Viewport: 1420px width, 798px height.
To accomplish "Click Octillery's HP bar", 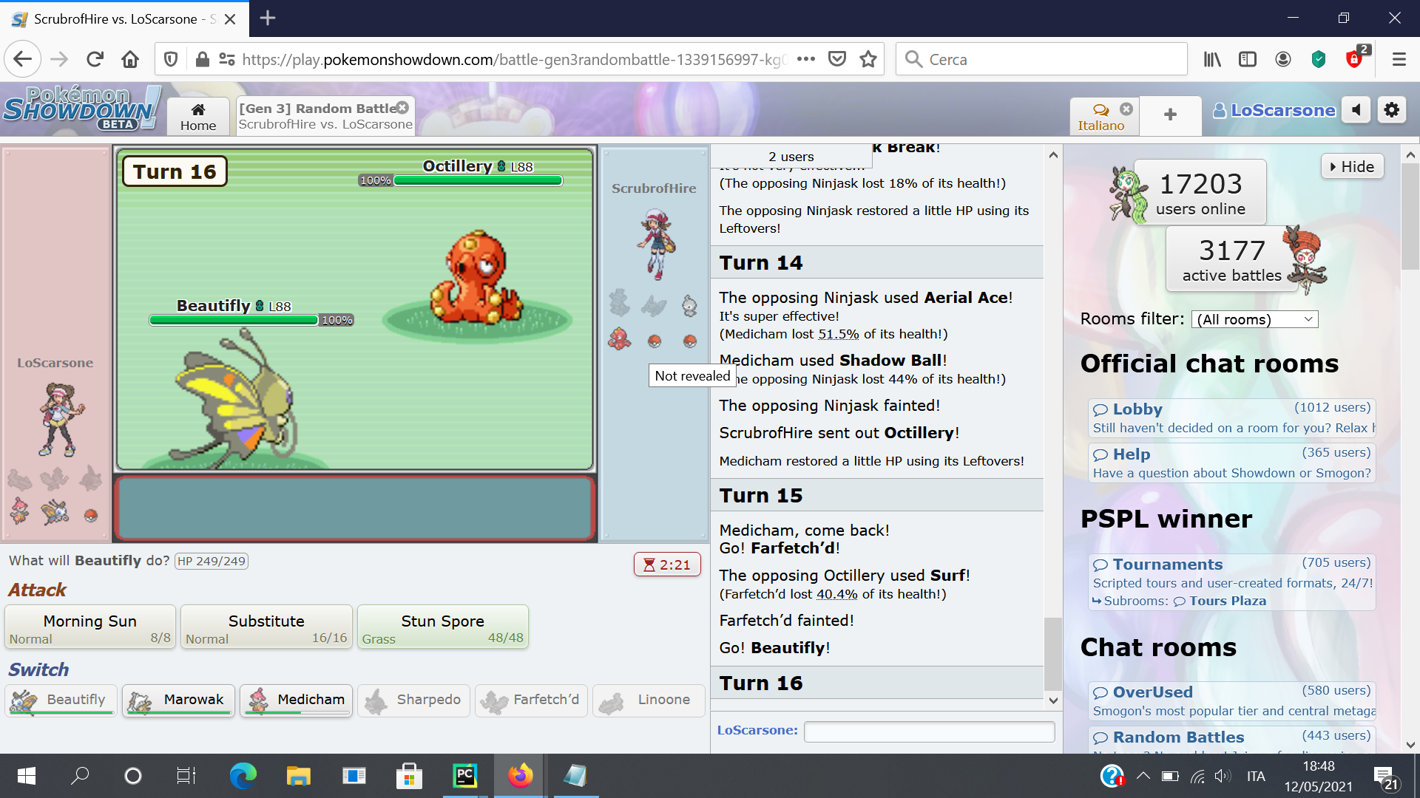I will [x=478, y=180].
